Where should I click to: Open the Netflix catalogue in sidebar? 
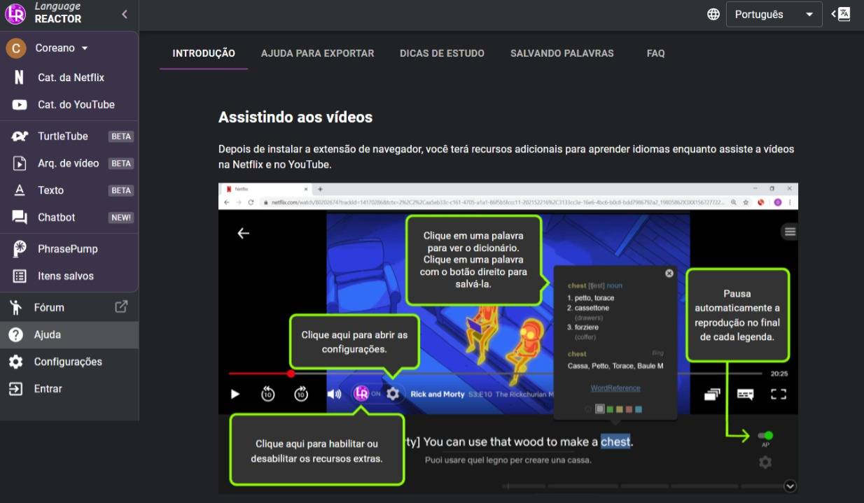(70, 78)
